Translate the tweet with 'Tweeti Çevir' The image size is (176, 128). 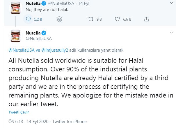click(18, 112)
